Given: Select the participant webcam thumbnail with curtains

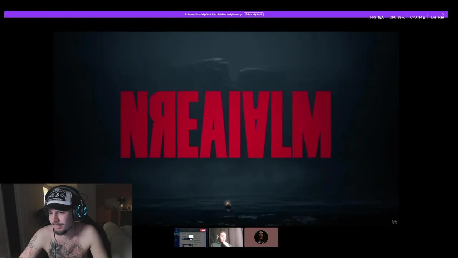Looking at the screenshot, I should (226, 237).
